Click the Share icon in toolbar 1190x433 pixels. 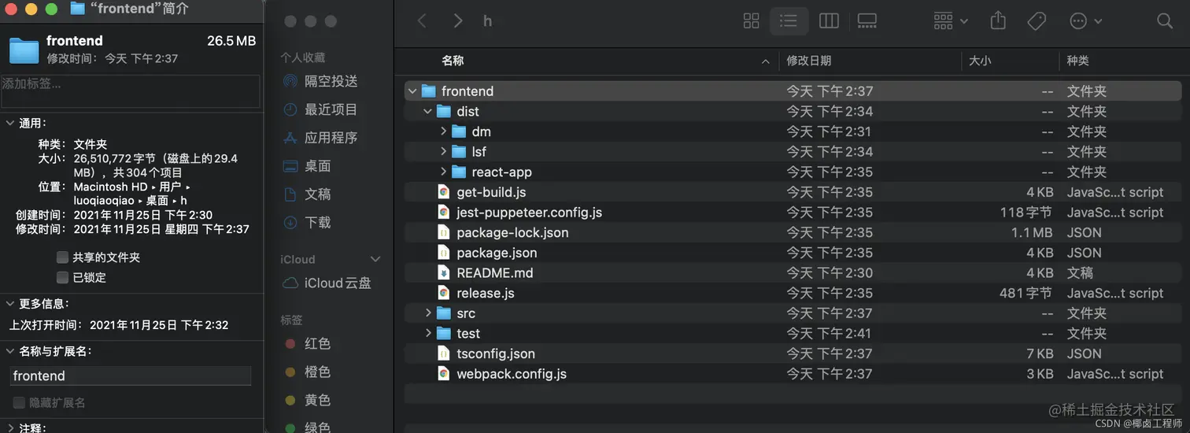[x=998, y=20]
